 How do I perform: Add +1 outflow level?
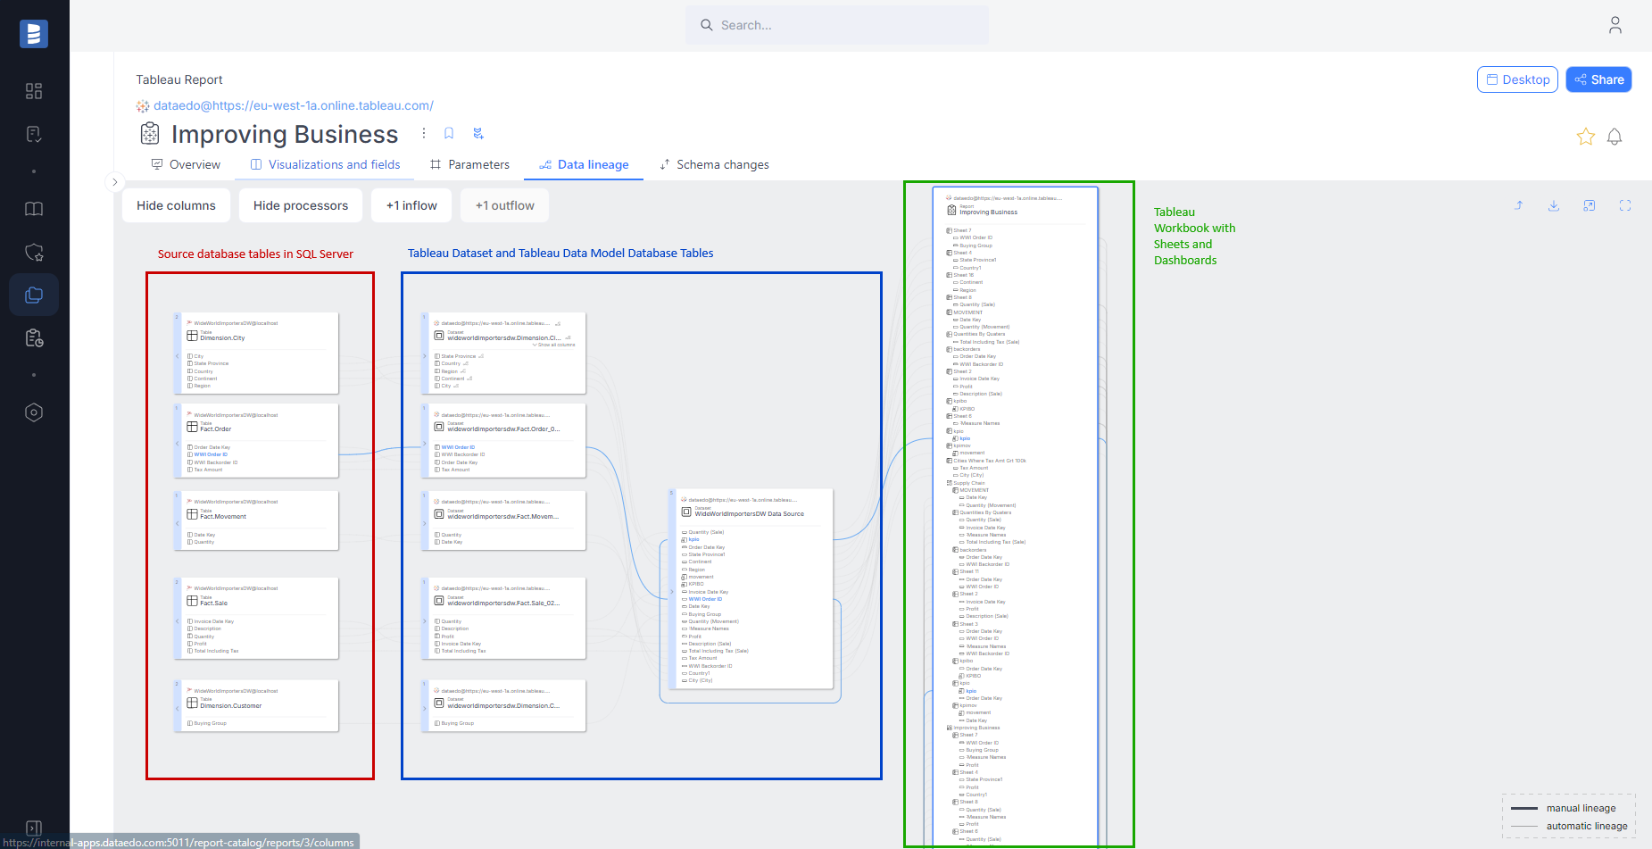click(504, 205)
